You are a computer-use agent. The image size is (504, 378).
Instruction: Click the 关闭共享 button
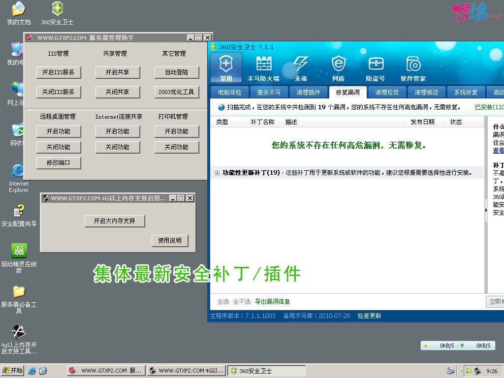(x=118, y=92)
